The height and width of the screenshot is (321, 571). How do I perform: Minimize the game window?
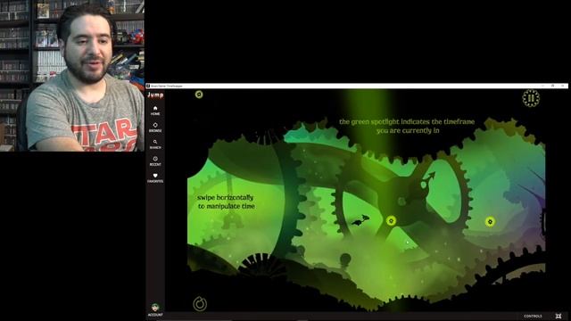[542, 86]
